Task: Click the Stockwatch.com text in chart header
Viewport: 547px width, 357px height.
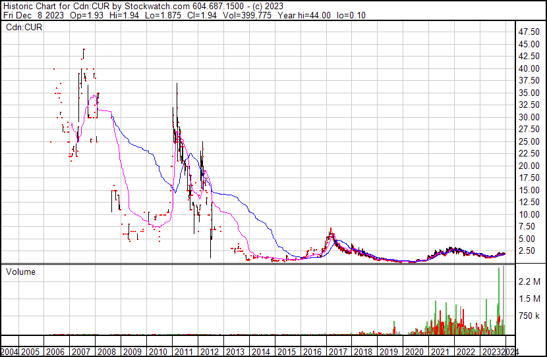Action: click(x=159, y=6)
